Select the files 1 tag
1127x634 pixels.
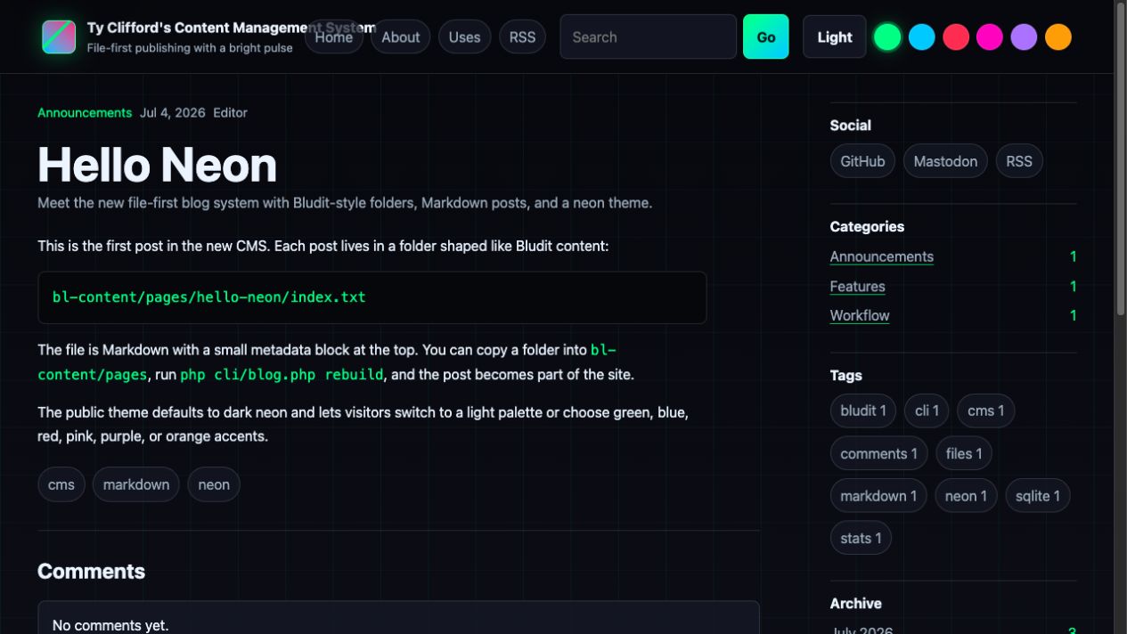[x=964, y=453]
